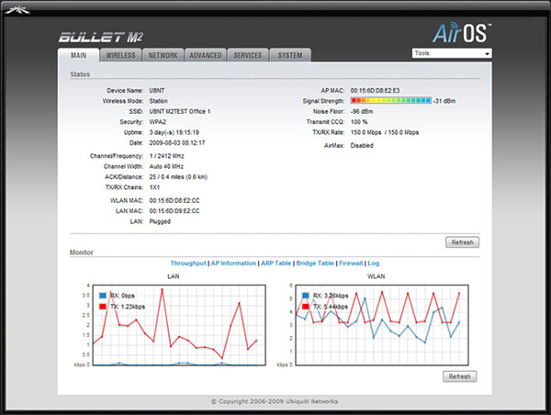Screen dimensions: 551x415
Task: Click the red TX legend swatch in WLAN graph
Action: 306,306
